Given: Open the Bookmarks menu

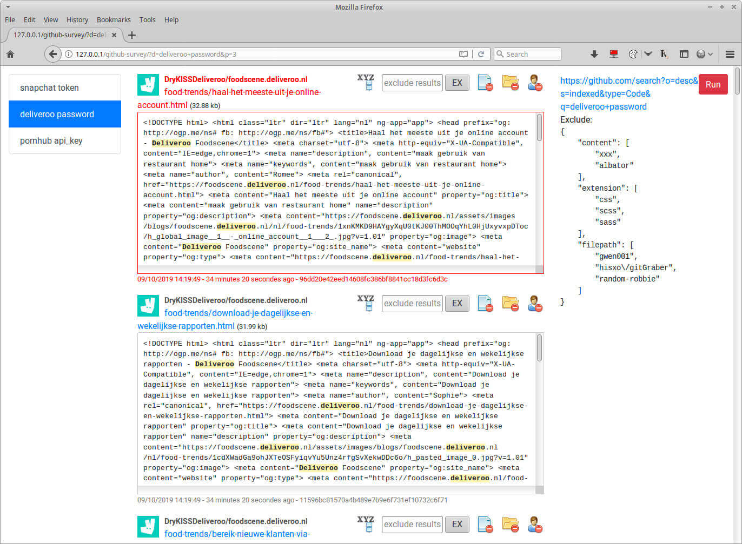Looking at the screenshot, I should (x=114, y=19).
